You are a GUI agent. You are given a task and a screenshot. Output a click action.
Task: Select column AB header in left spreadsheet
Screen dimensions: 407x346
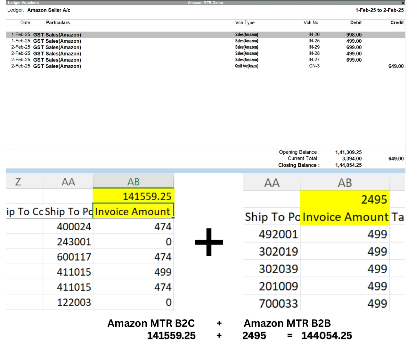tap(133, 181)
